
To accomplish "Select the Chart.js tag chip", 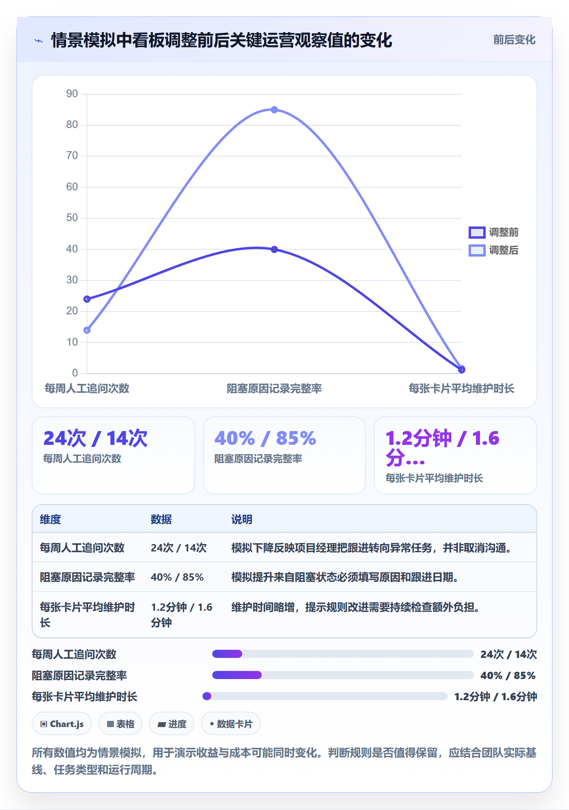I will [62, 724].
